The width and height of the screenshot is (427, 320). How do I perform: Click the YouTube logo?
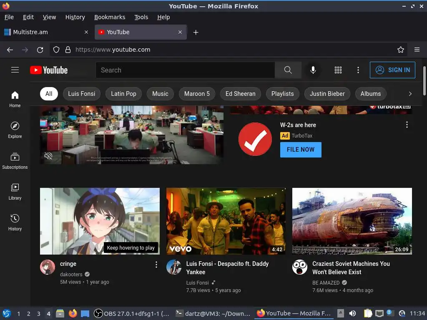49,70
